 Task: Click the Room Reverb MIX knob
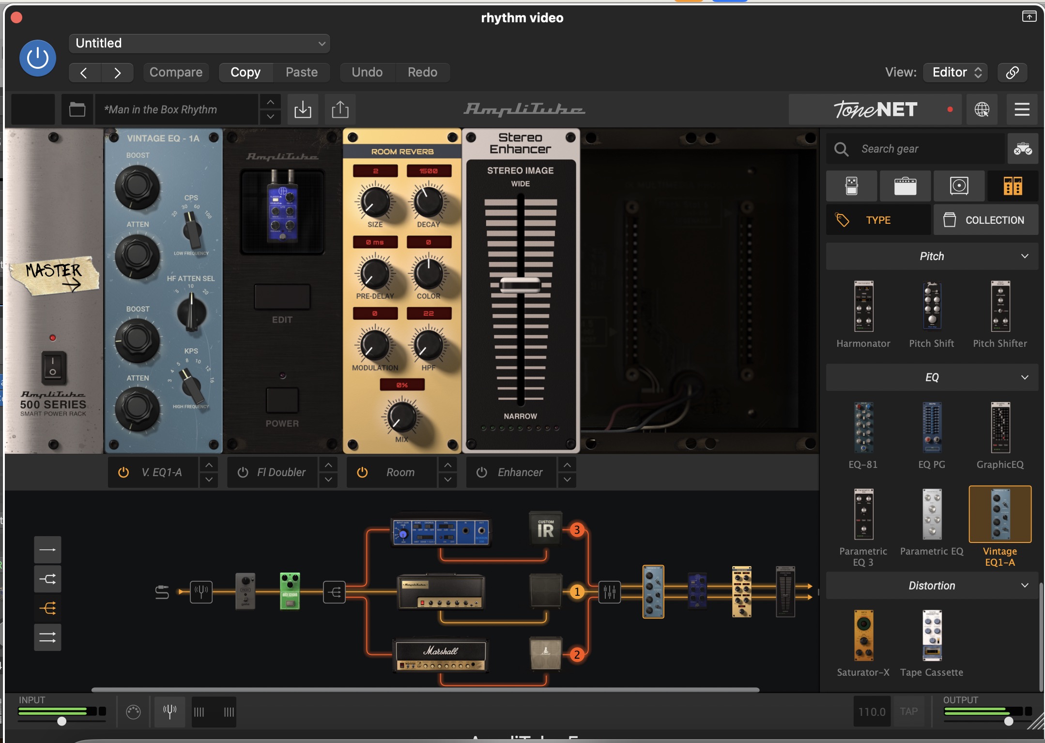pyautogui.click(x=401, y=417)
